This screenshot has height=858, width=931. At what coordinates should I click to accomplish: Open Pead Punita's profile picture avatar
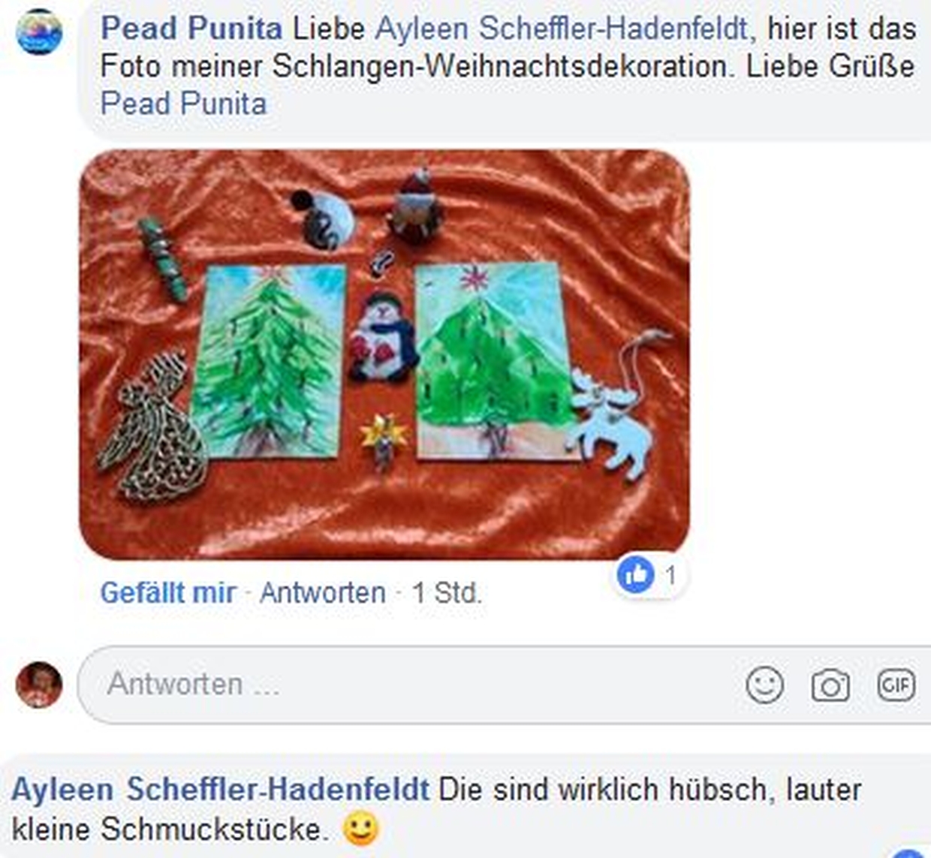point(39,32)
